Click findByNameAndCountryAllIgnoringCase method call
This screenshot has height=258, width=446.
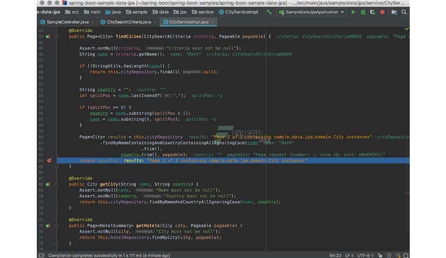pos(195,202)
